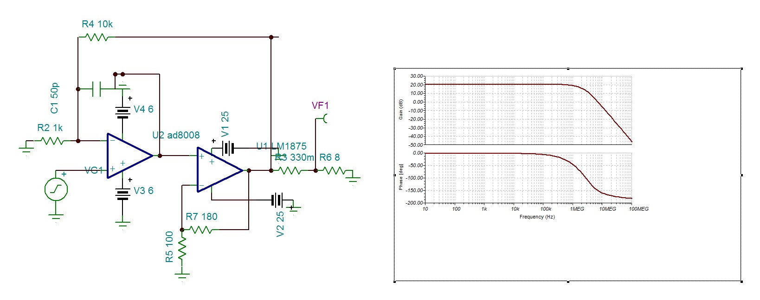Select the V4 6 battery symbol
Screen dimensions: 760x300
122,113
